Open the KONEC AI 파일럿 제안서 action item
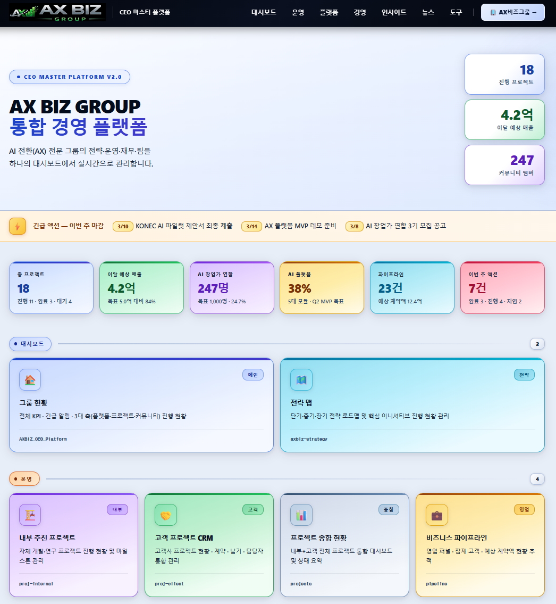 point(184,226)
